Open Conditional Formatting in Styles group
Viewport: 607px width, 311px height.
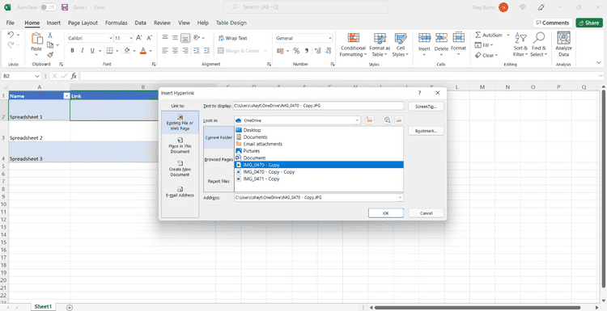tap(353, 44)
